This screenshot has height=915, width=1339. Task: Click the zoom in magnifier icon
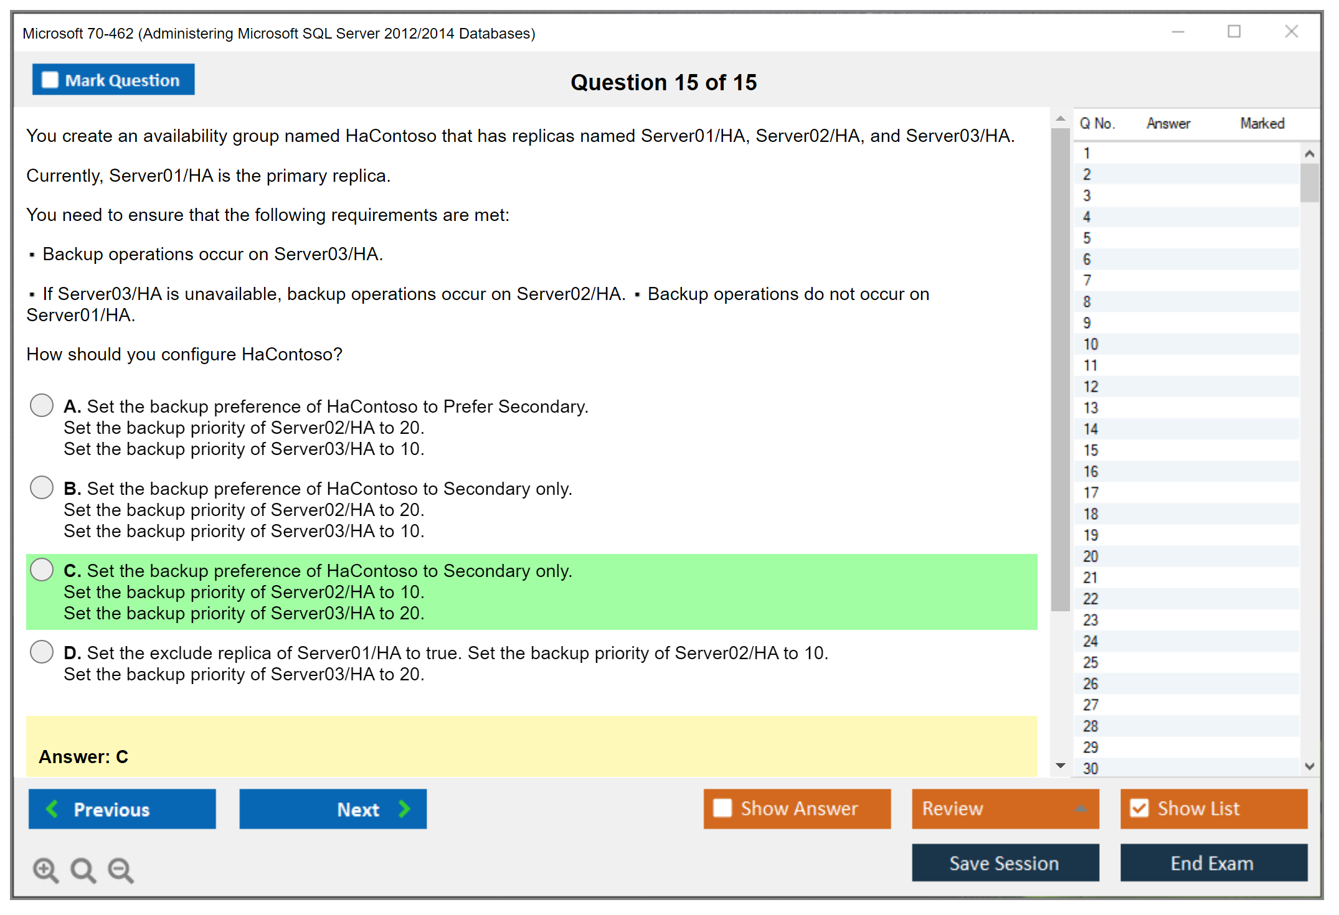pos(45,870)
